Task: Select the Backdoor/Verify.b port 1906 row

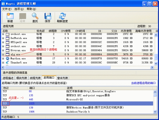Action: [77, 112]
